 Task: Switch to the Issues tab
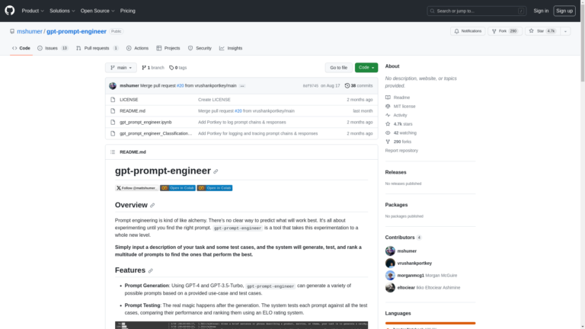point(53,48)
